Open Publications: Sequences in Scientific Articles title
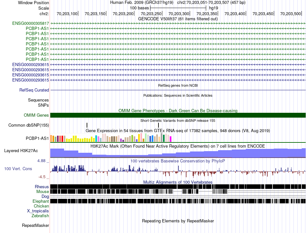The image size is (306, 233). coord(178,95)
